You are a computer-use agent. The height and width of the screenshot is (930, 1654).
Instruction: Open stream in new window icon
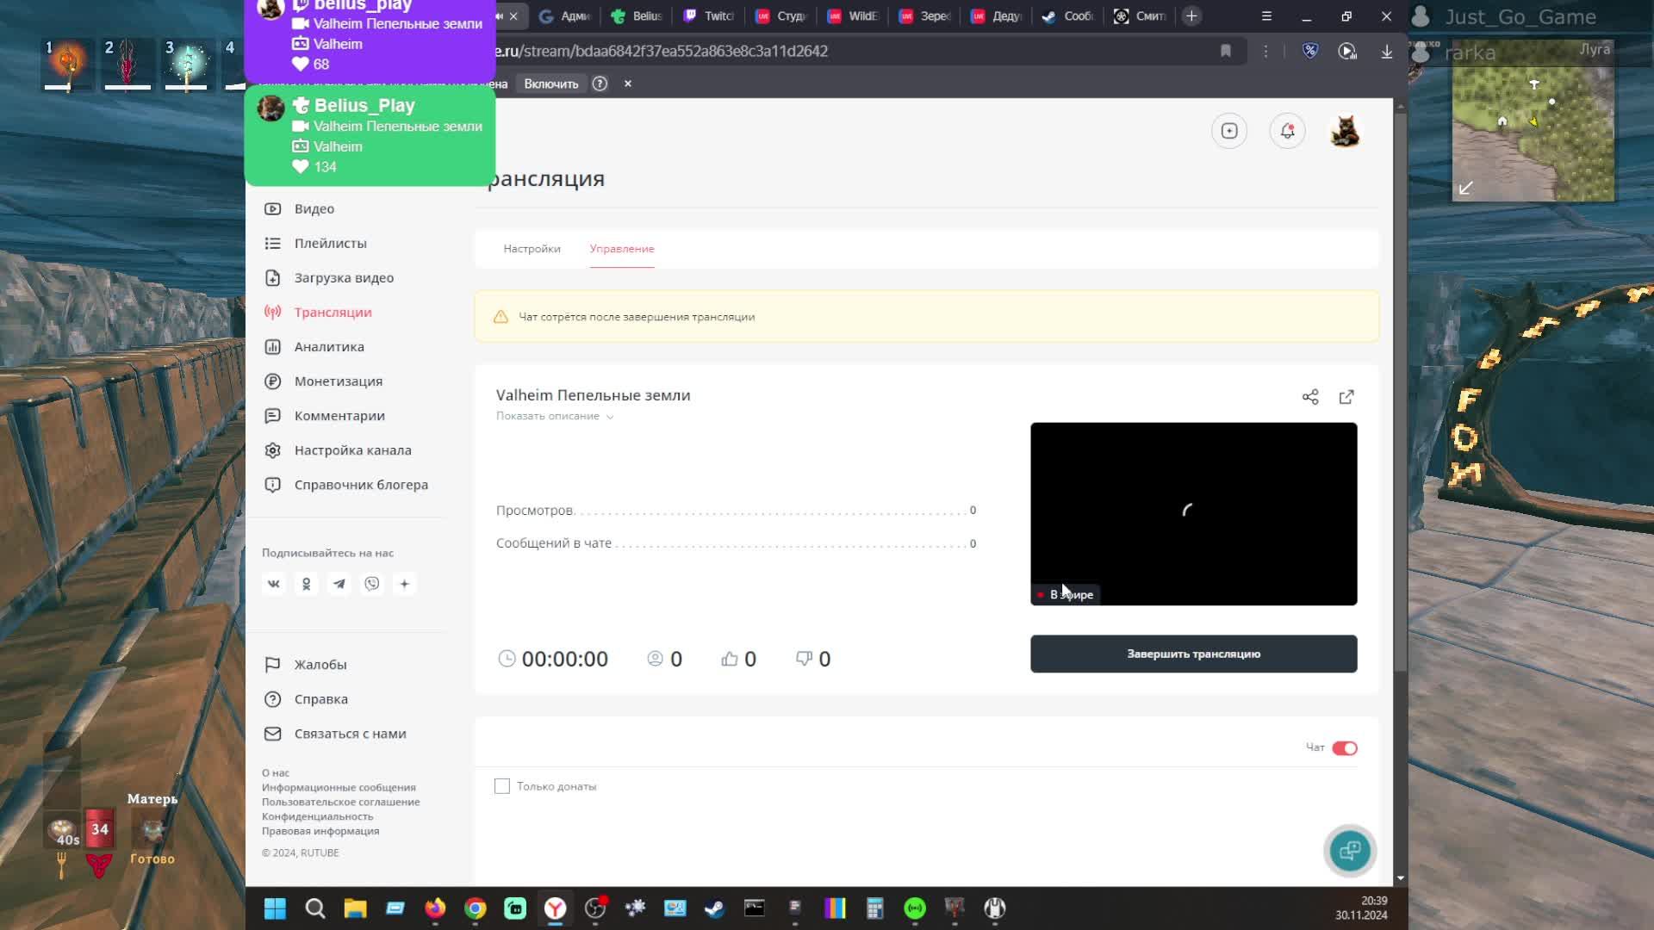coord(1346,397)
